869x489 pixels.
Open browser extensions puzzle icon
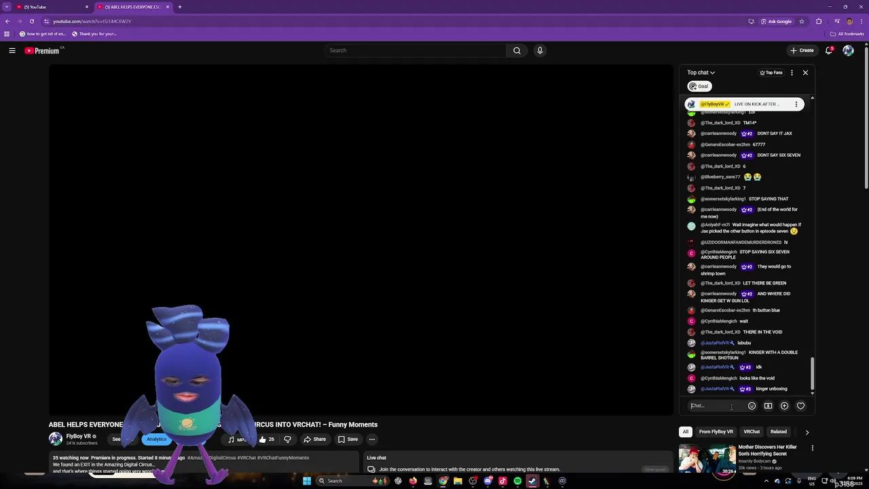(x=819, y=21)
